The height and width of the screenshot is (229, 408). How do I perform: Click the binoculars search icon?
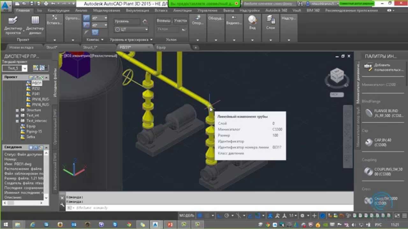(x=300, y=3)
